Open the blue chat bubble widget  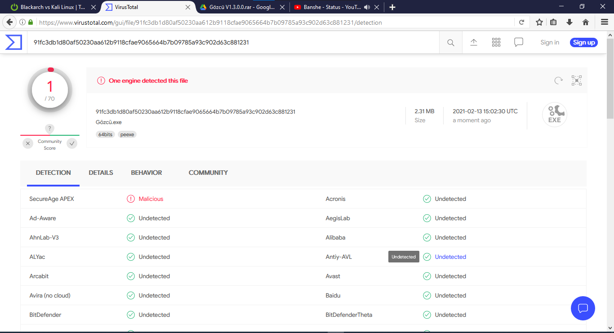click(583, 308)
